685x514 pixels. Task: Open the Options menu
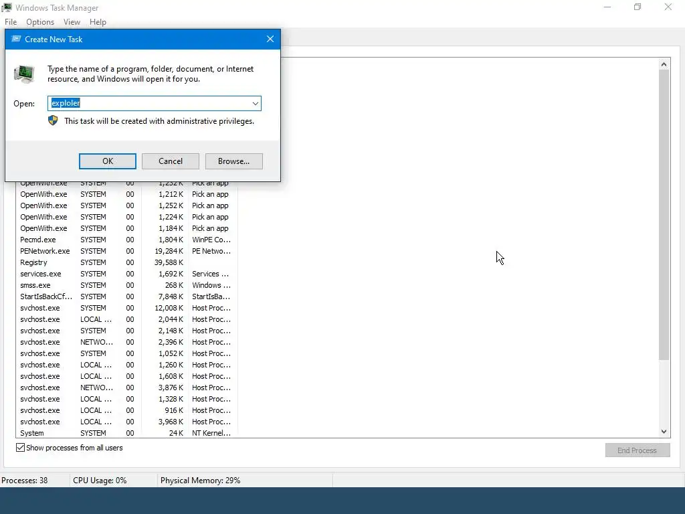click(x=40, y=22)
